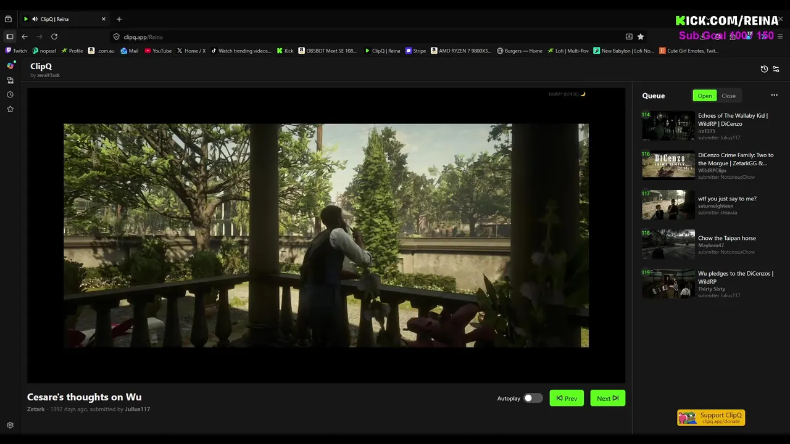Viewport: 790px width, 444px height.
Task: Open the .com.au Amazon bookmark
Action: (102, 51)
